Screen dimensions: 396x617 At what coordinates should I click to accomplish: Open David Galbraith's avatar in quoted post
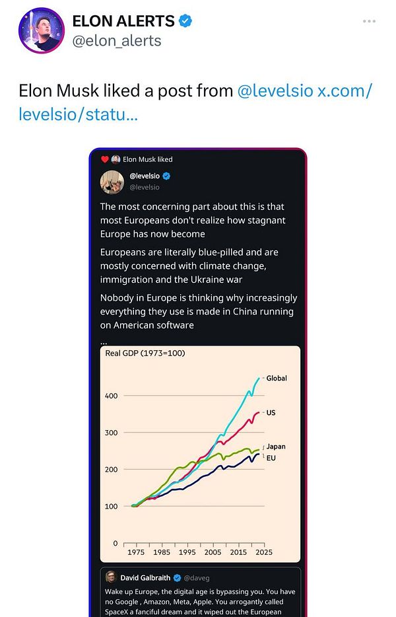pos(110,577)
